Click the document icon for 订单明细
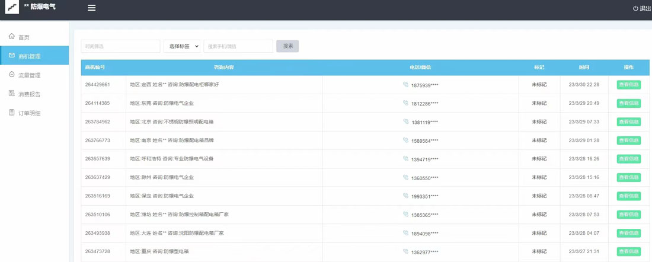Screen dimensions: 652x262 tap(12, 113)
